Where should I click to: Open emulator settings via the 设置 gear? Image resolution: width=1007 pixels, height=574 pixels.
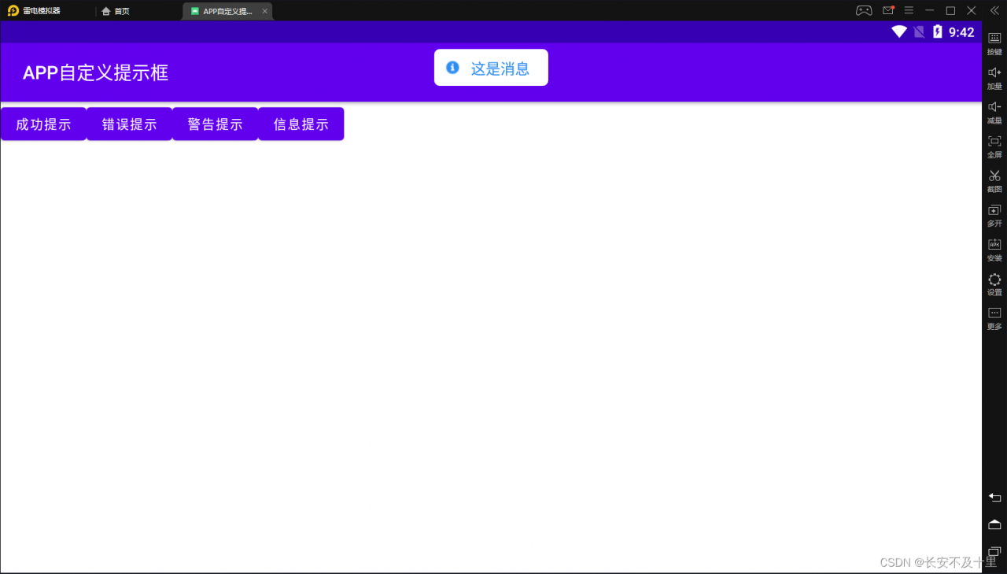[x=994, y=283]
